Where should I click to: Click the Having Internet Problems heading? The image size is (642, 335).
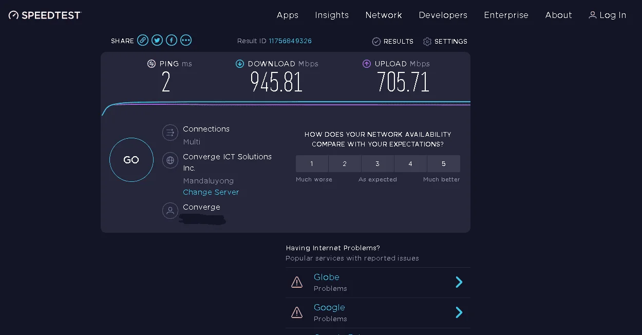point(333,248)
